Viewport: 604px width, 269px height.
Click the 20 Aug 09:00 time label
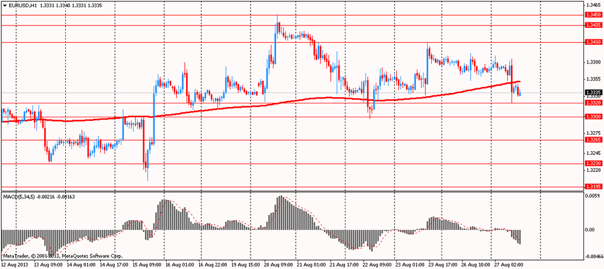[278, 265]
